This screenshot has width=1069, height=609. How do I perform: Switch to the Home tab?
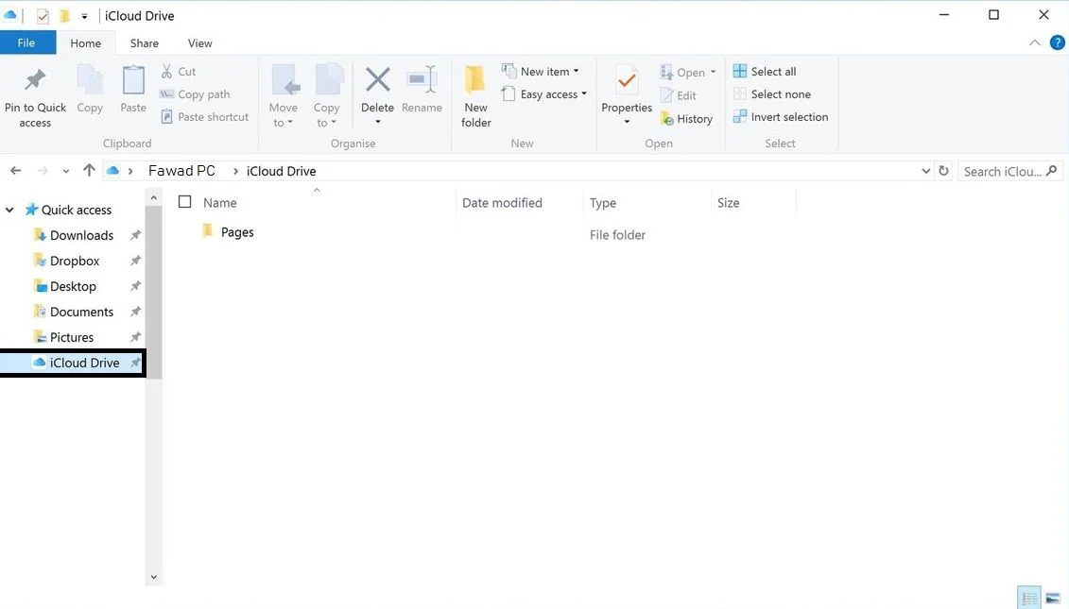[85, 42]
